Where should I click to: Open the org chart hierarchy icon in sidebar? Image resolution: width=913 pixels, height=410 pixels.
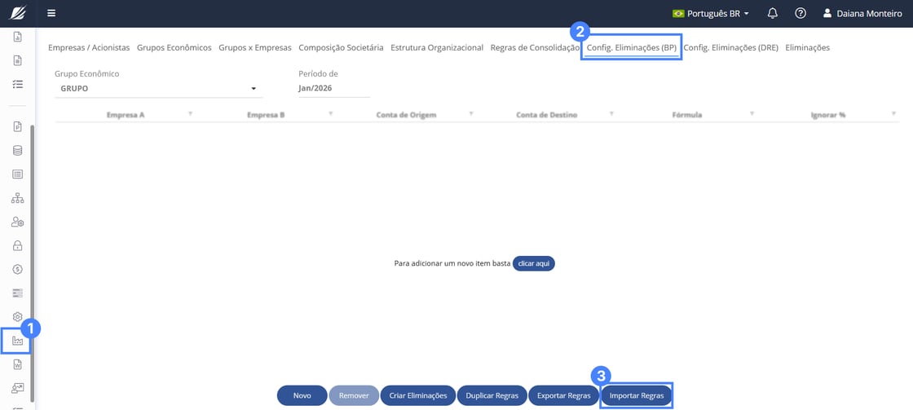point(17,198)
